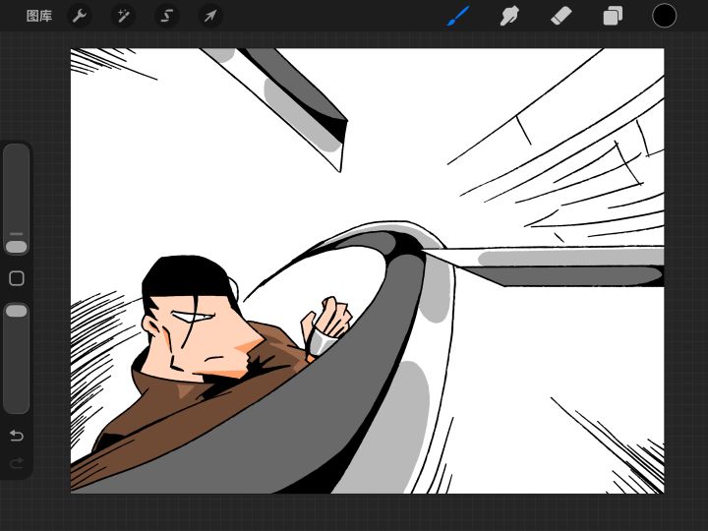
Task: Open the 图库 gallery
Action: 39,16
